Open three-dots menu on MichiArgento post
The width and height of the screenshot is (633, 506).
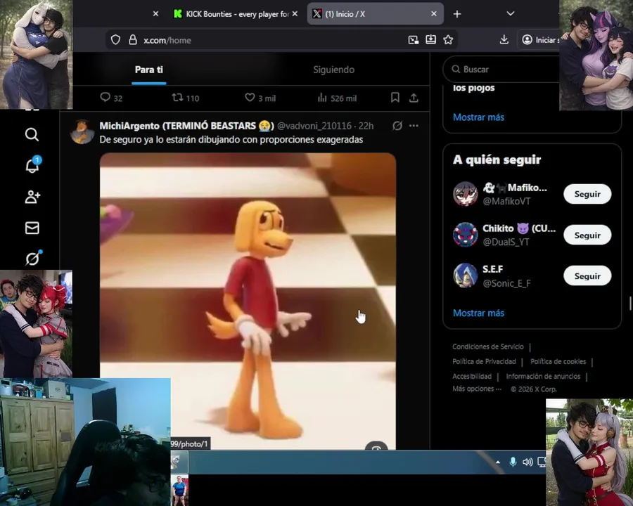click(x=414, y=126)
